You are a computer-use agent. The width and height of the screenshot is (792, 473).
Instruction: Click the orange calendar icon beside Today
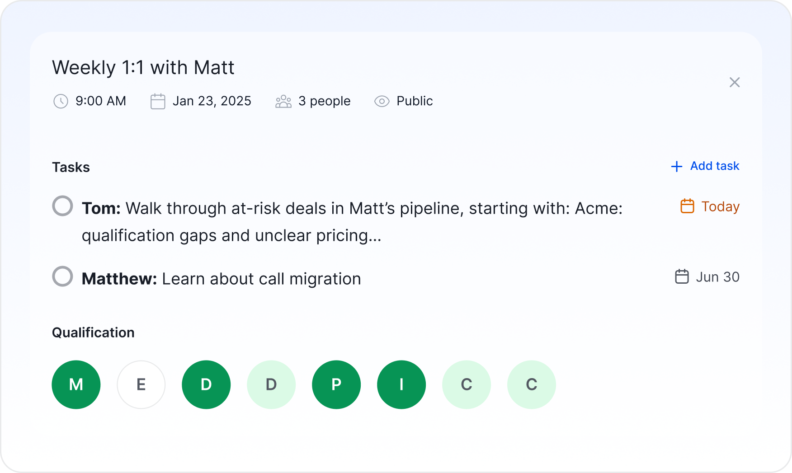(687, 206)
